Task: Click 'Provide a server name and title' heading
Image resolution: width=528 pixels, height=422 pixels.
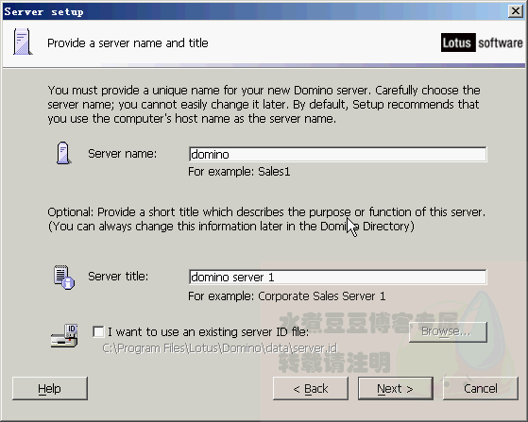Action: (x=128, y=43)
